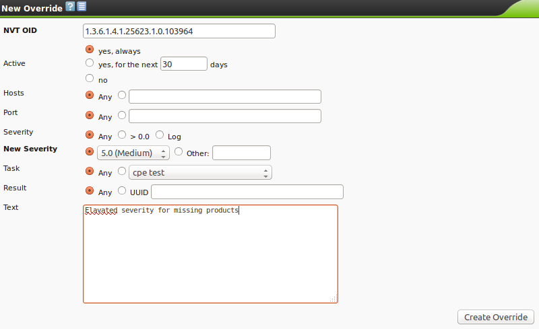The height and width of the screenshot is (329, 539).
Task: Choose 'Any' for Task
Action: 90,171
